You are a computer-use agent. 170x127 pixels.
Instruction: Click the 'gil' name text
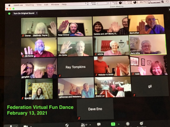click(x=150, y=86)
